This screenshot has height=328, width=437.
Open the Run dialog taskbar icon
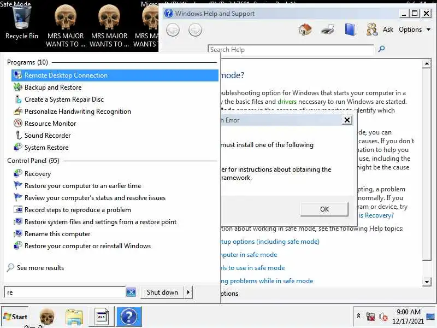coord(102,317)
